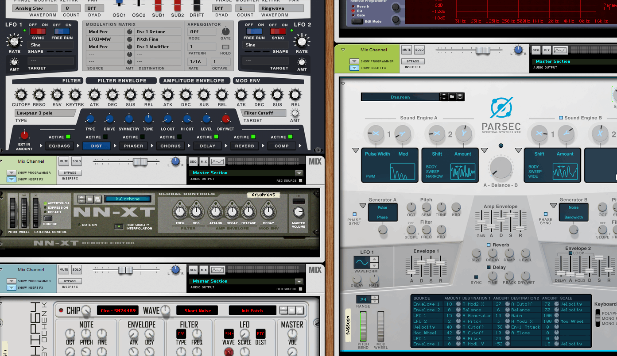Click curve icon on Mix Channel above NN-XT

217,161
